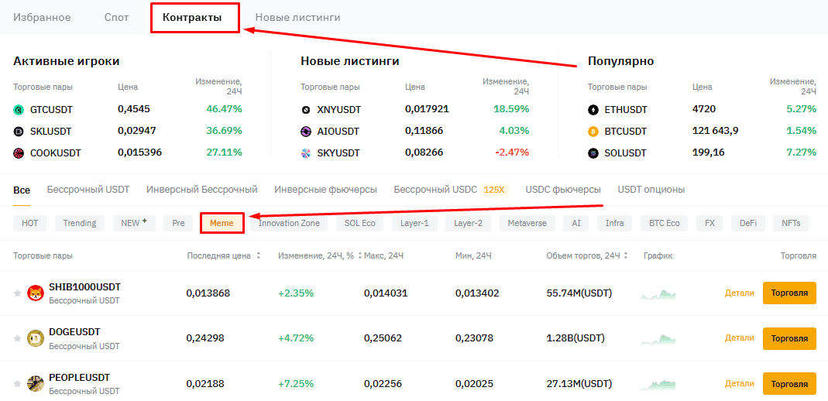Select the USDT опционы tab
Image resolution: width=828 pixels, height=401 pixels.
pos(651,190)
